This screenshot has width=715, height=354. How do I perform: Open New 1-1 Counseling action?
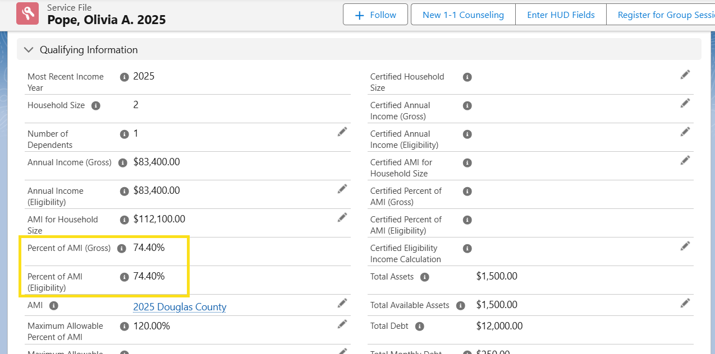click(x=463, y=15)
